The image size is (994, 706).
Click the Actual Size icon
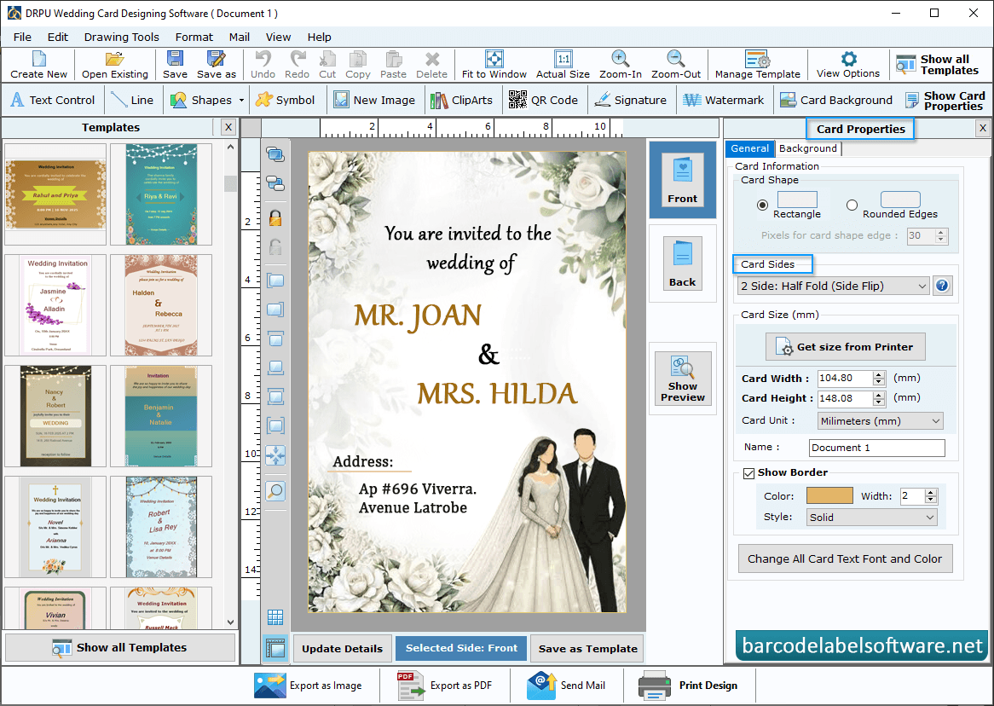coord(563,59)
